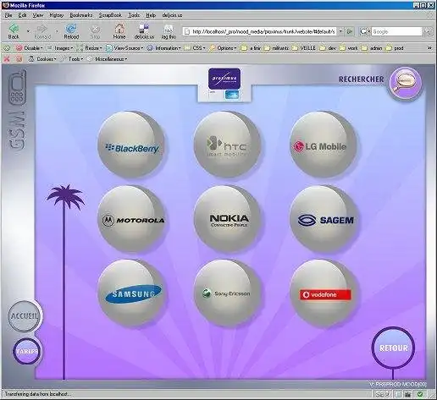Reload the current page
The height and width of the screenshot is (400, 437).
[71, 31]
